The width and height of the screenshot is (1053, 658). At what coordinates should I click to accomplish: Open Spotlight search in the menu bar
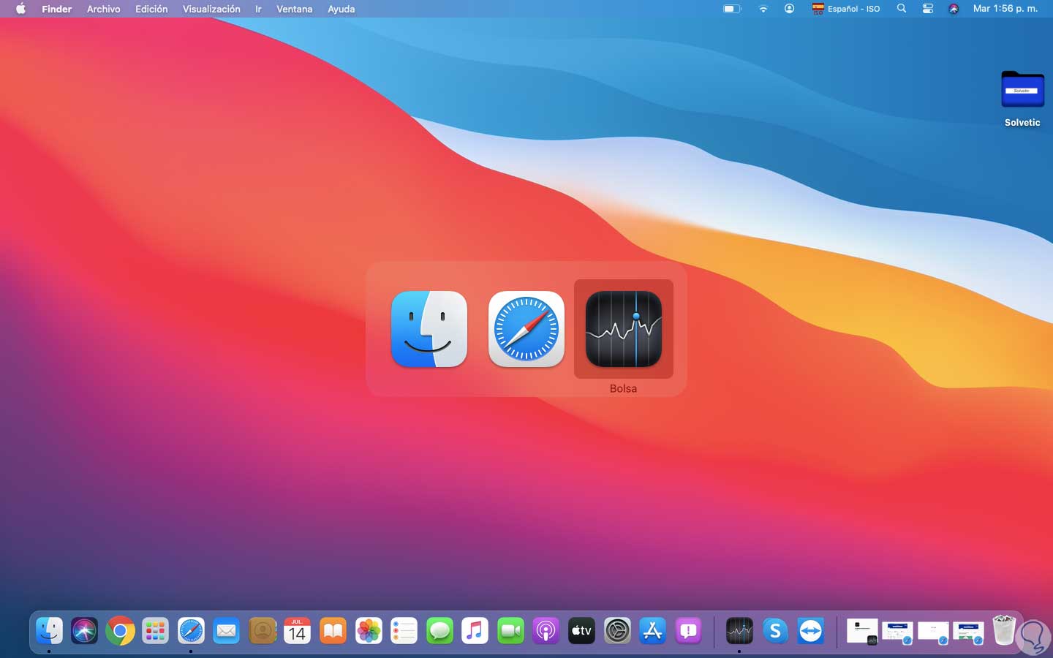(902, 9)
